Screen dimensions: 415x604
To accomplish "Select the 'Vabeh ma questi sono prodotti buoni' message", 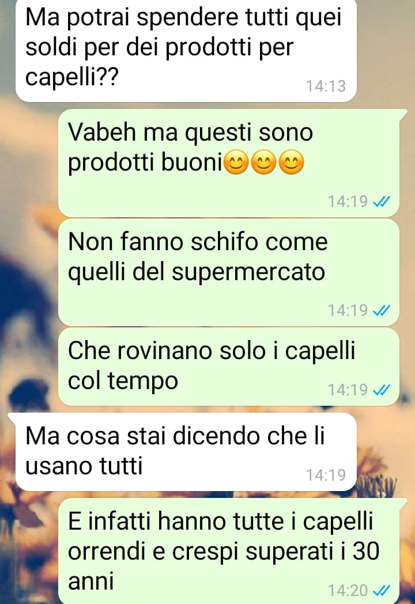I will (x=229, y=163).
